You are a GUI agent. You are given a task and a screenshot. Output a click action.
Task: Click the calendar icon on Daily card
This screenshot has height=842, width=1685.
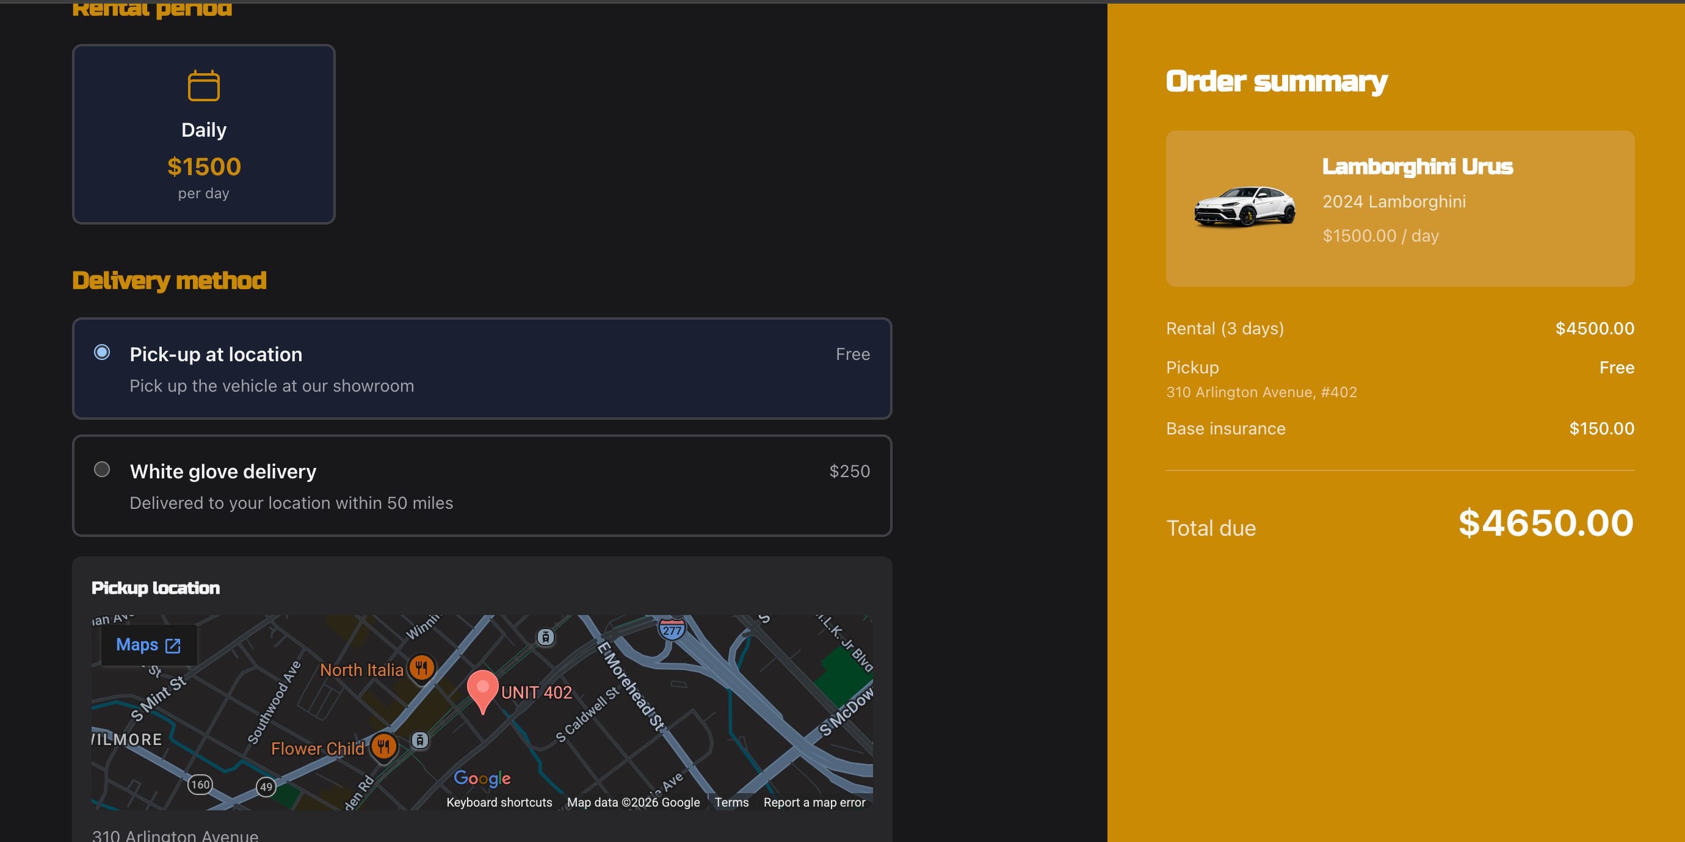pyautogui.click(x=203, y=85)
